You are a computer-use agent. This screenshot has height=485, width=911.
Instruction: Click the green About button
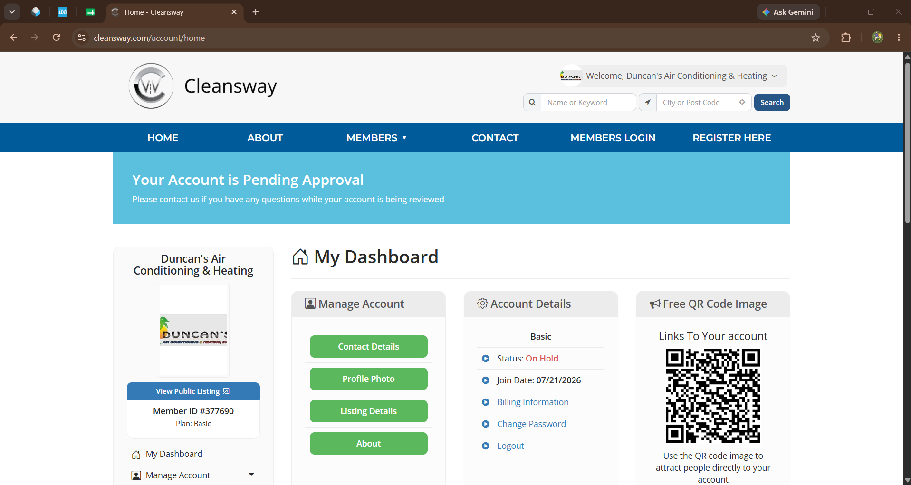pos(369,443)
